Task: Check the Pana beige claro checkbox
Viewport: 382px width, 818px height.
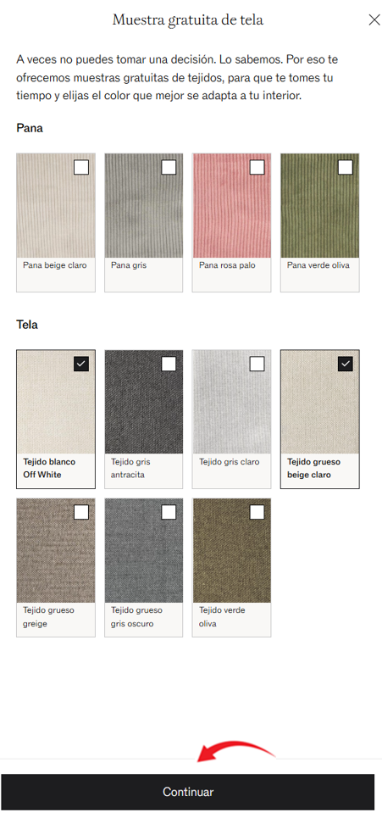Action: pyautogui.click(x=80, y=168)
